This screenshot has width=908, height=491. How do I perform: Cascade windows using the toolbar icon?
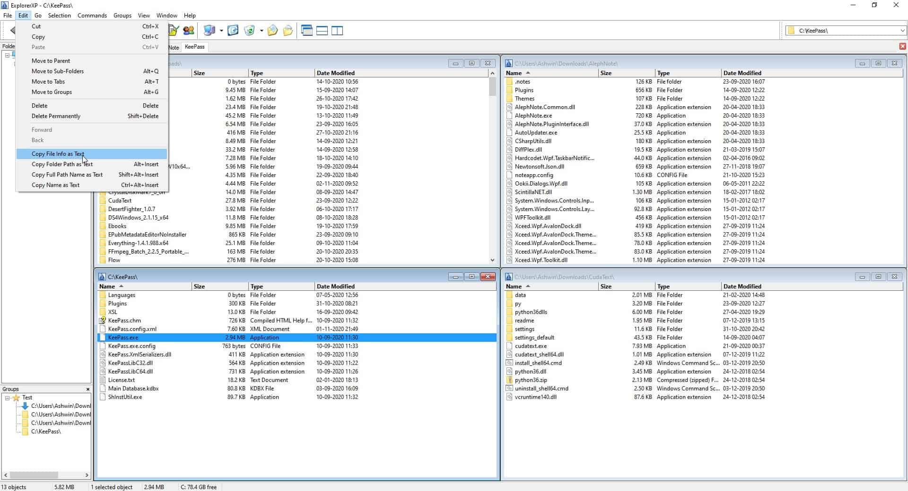[x=307, y=31]
